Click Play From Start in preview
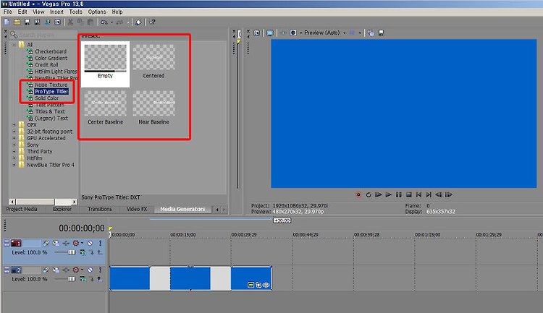The height and width of the screenshot is (313, 543). pos(379,194)
